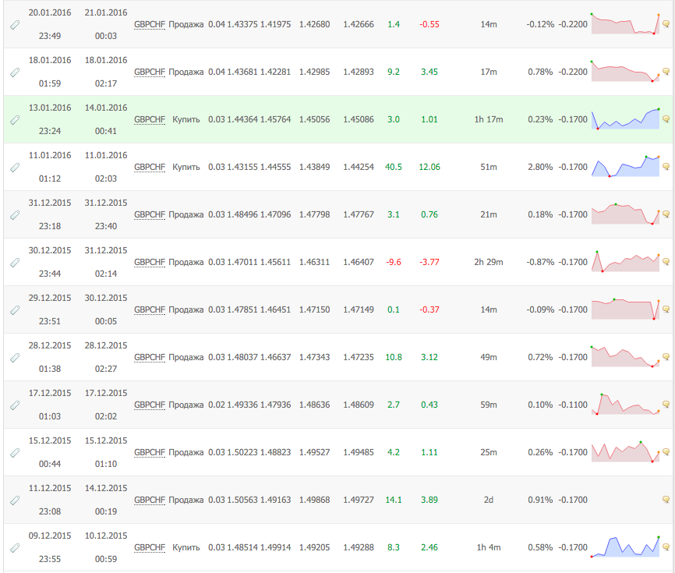View mini chart for the 14m trade closing 1.42666
675x573 pixels.
coord(625,23)
